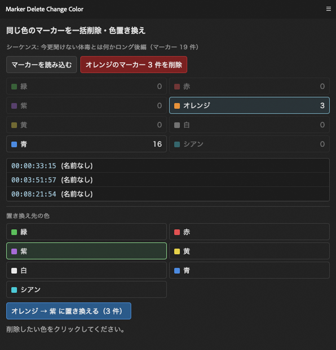Click the marker at 00:00:33:15
Viewport: 336px width, 350px height.
[168, 165]
